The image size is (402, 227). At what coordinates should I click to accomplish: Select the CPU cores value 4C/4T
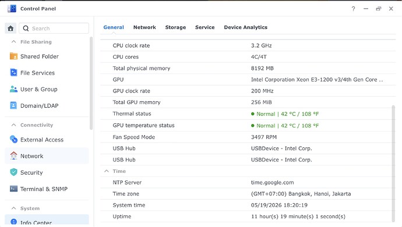point(259,56)
